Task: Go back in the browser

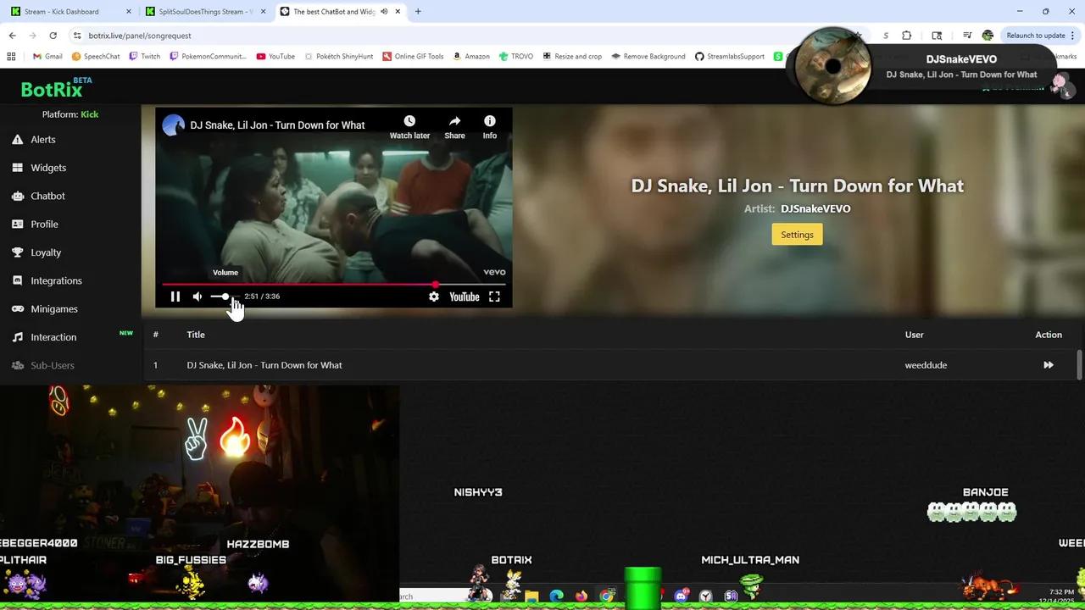Action: (12, 36)
